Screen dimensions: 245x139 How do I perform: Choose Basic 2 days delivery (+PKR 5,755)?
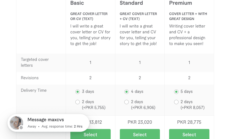[78, 102]
